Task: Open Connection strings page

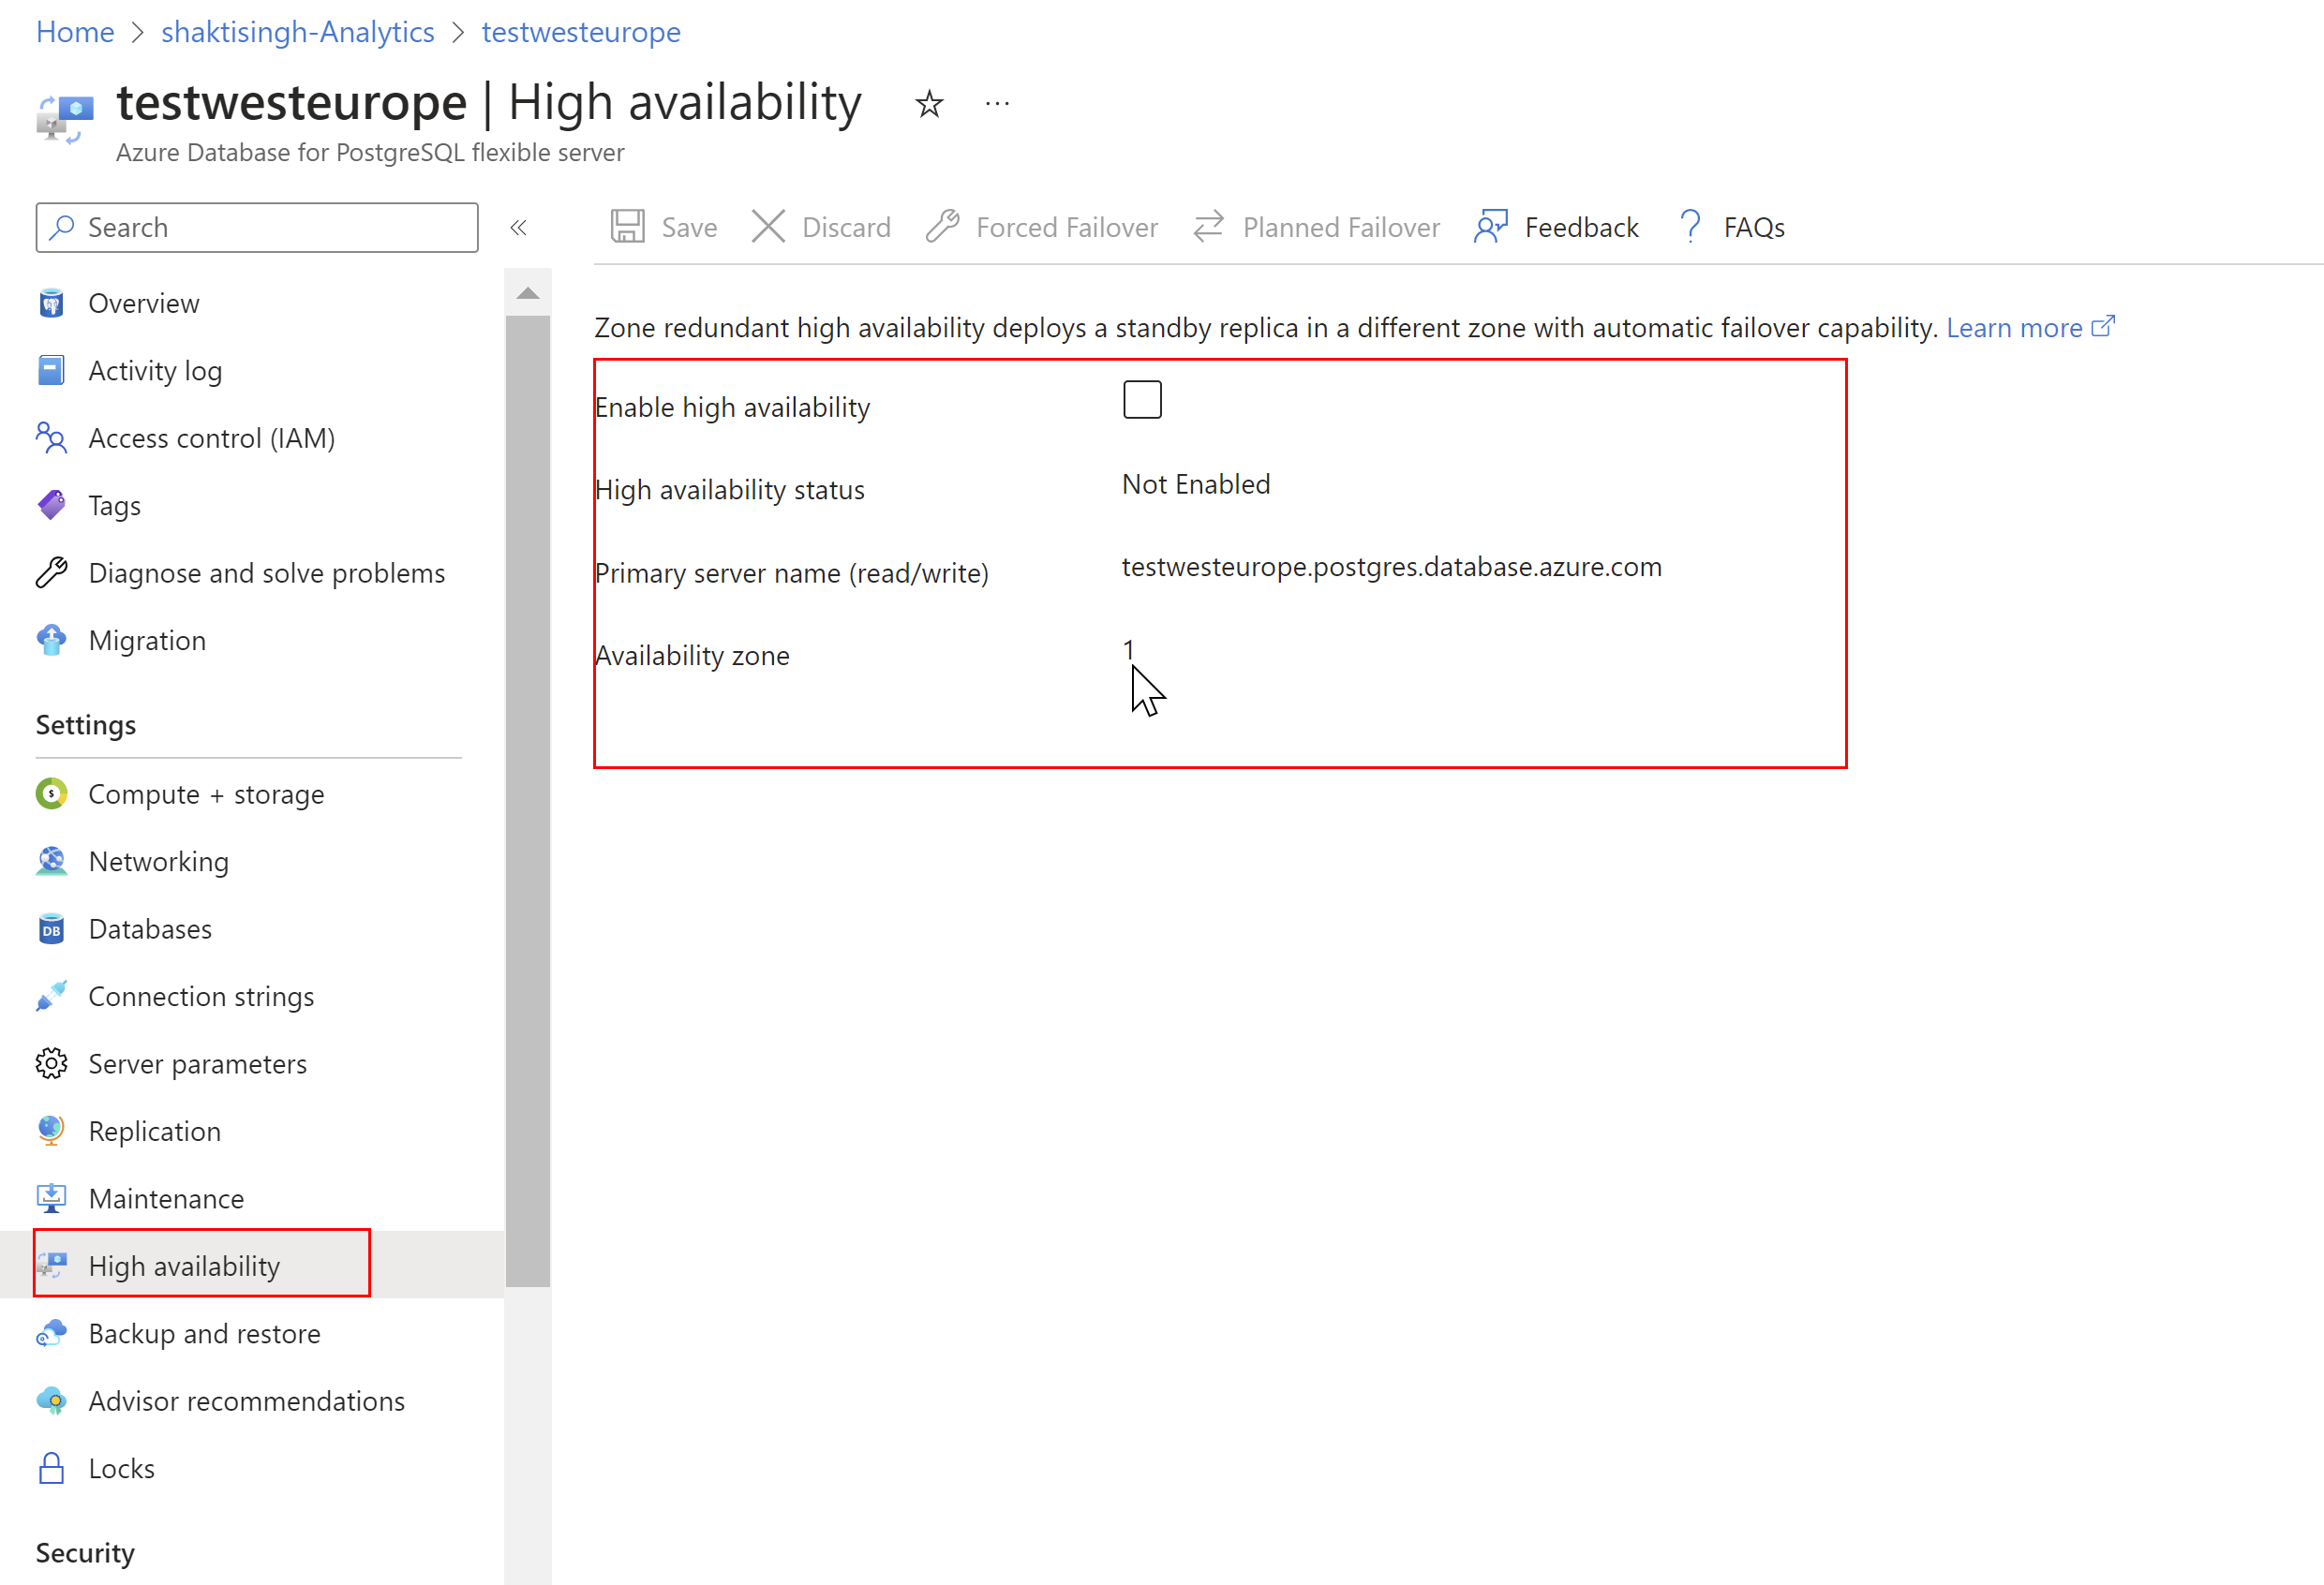Action: click(x=201, y=996)
